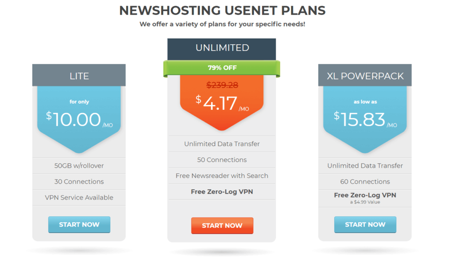Select the 30 Connections feature row
This screenshot has height=269, width=454.
79,181
